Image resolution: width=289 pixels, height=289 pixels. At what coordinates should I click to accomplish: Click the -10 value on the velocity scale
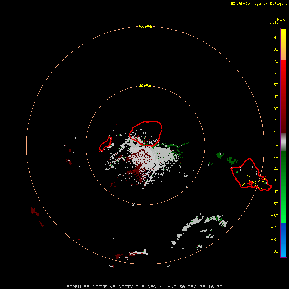tap(275, 156)
